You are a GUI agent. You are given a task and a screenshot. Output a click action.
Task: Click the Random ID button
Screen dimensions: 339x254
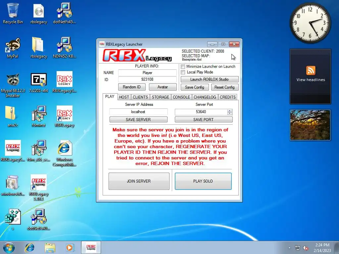(132, 87)
